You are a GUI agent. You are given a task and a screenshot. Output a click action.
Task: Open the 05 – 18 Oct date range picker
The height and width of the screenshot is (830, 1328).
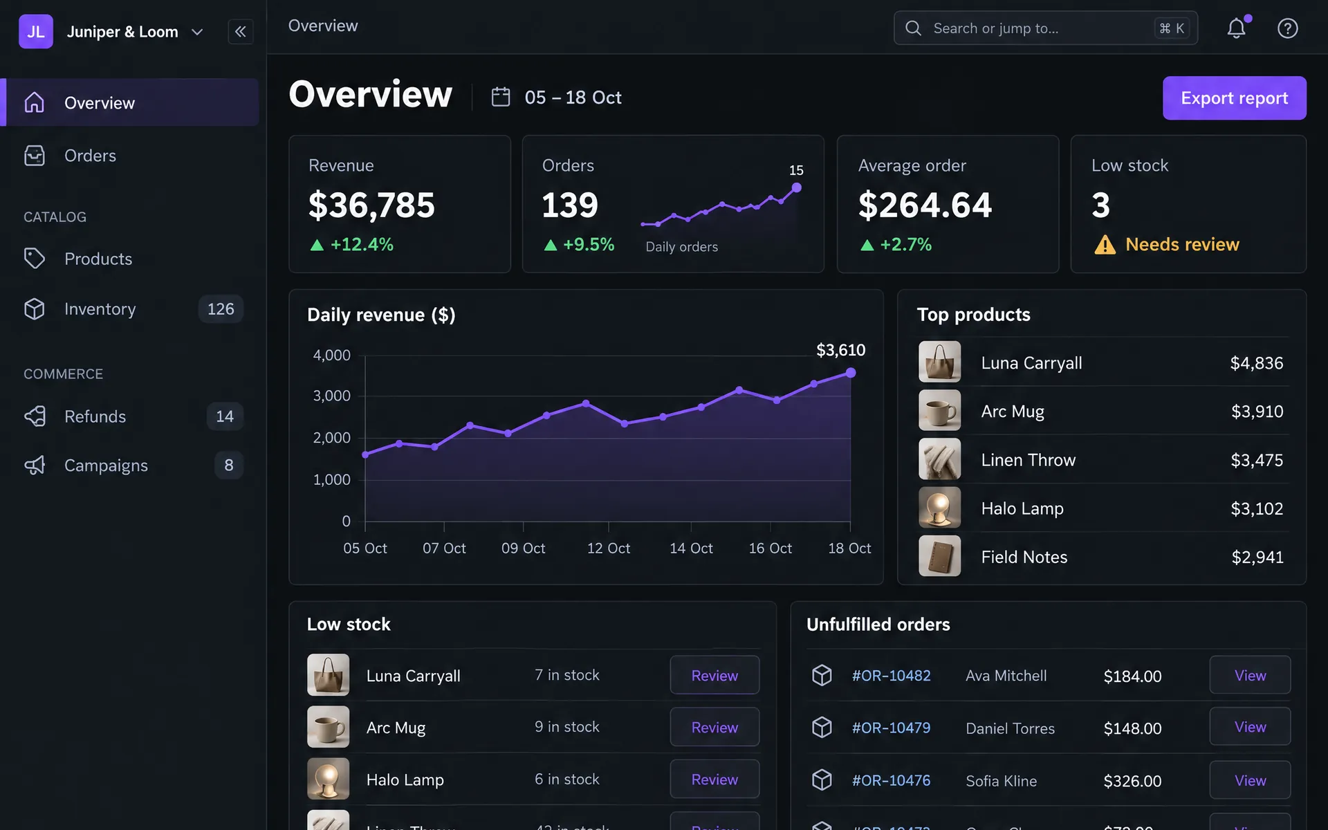pyautogui.click(x=557, y=98)
